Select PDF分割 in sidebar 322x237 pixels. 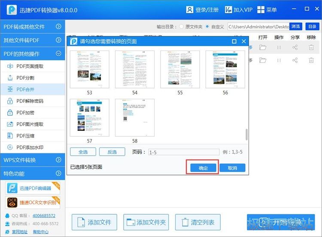click(33, 78)
